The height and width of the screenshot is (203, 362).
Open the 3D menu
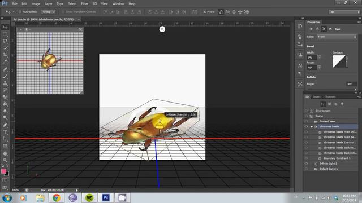click(94, 4)
